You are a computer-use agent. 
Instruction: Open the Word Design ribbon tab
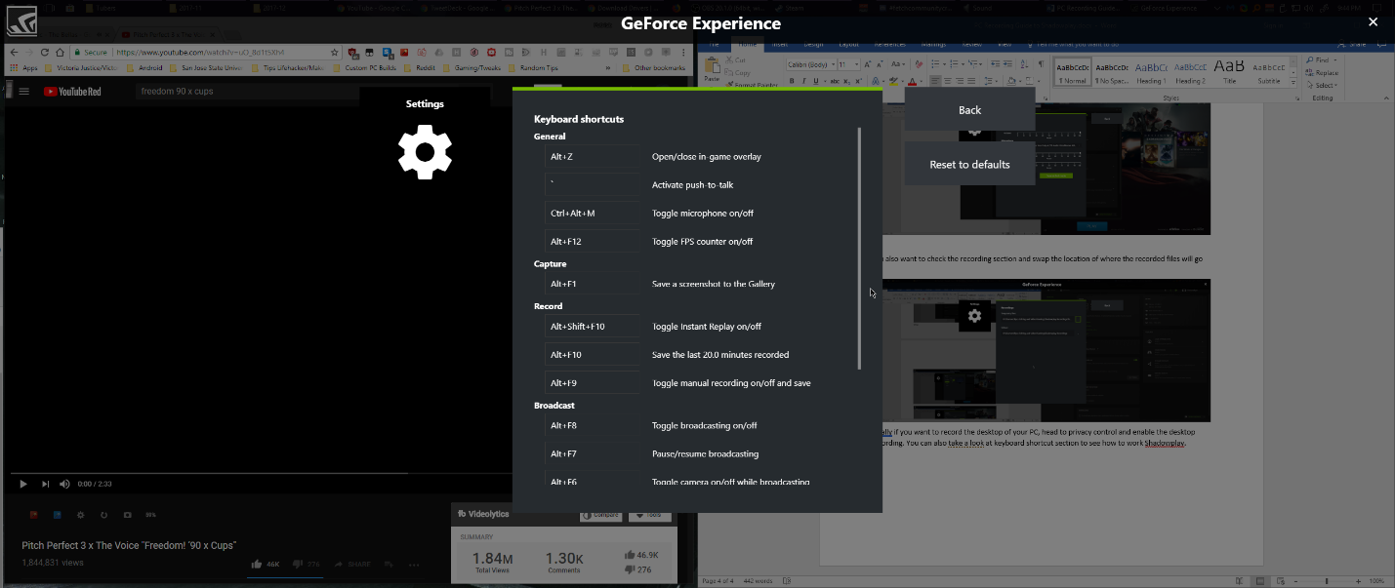pyautogui.click(x=813, y=44)
